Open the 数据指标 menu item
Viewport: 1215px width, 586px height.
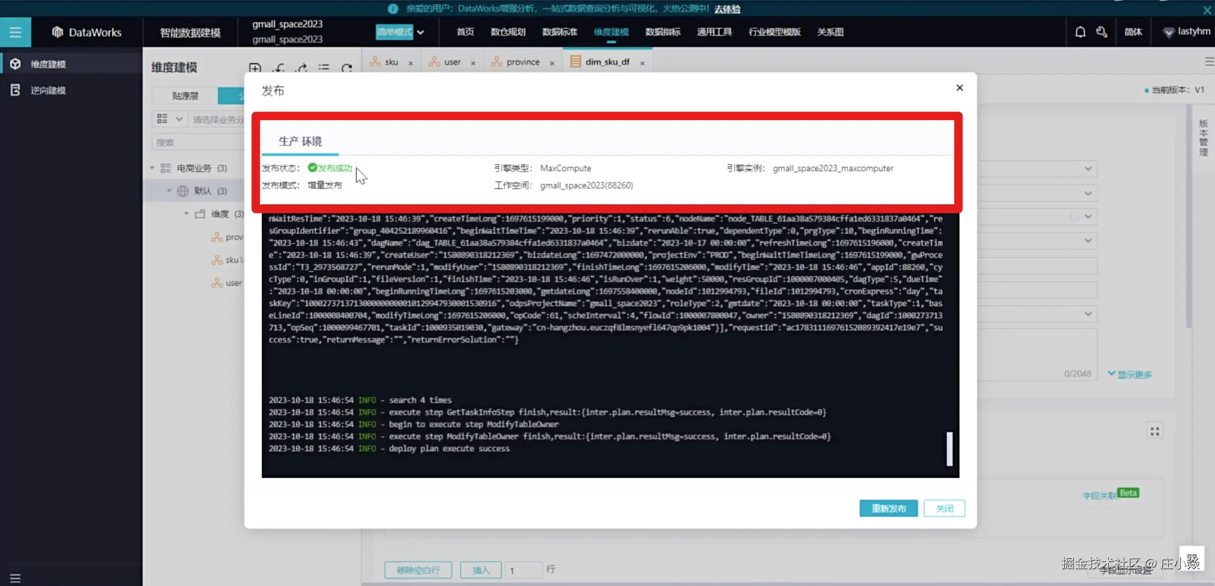pos(662,32)
